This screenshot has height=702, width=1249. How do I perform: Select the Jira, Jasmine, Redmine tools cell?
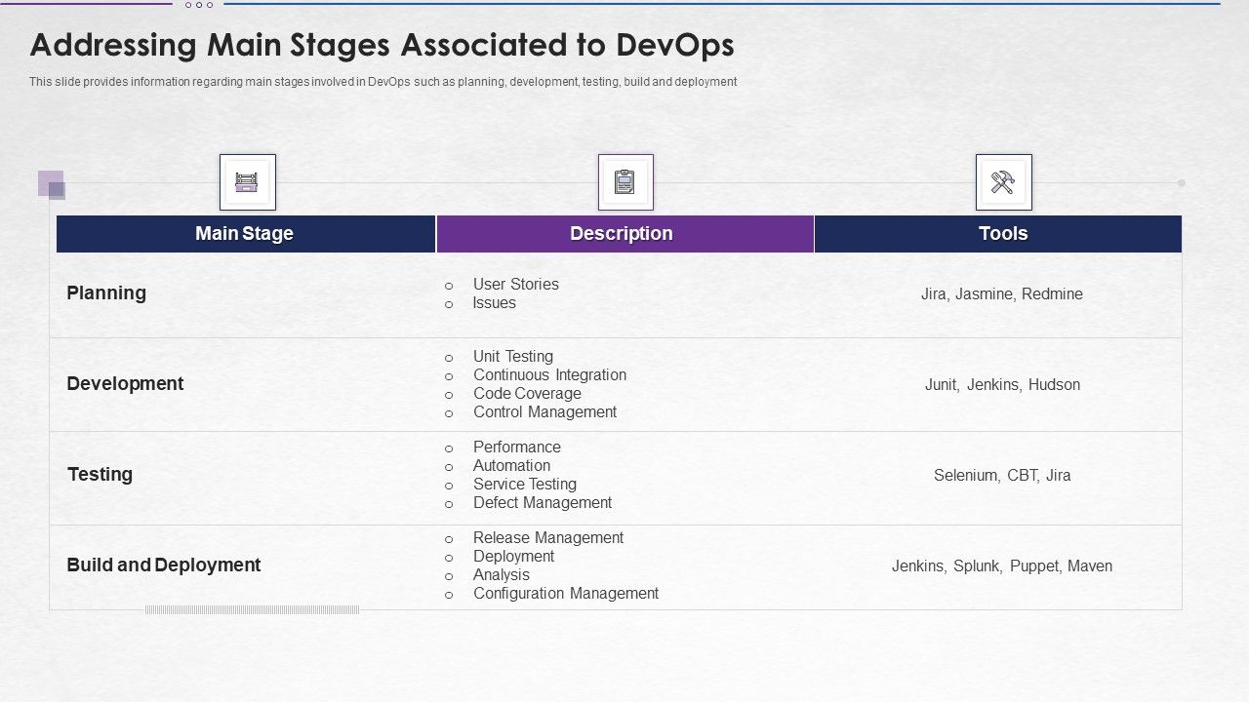[x=1002, y=294]
